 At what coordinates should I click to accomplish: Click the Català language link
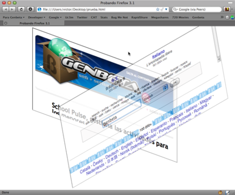pos(85,170)
